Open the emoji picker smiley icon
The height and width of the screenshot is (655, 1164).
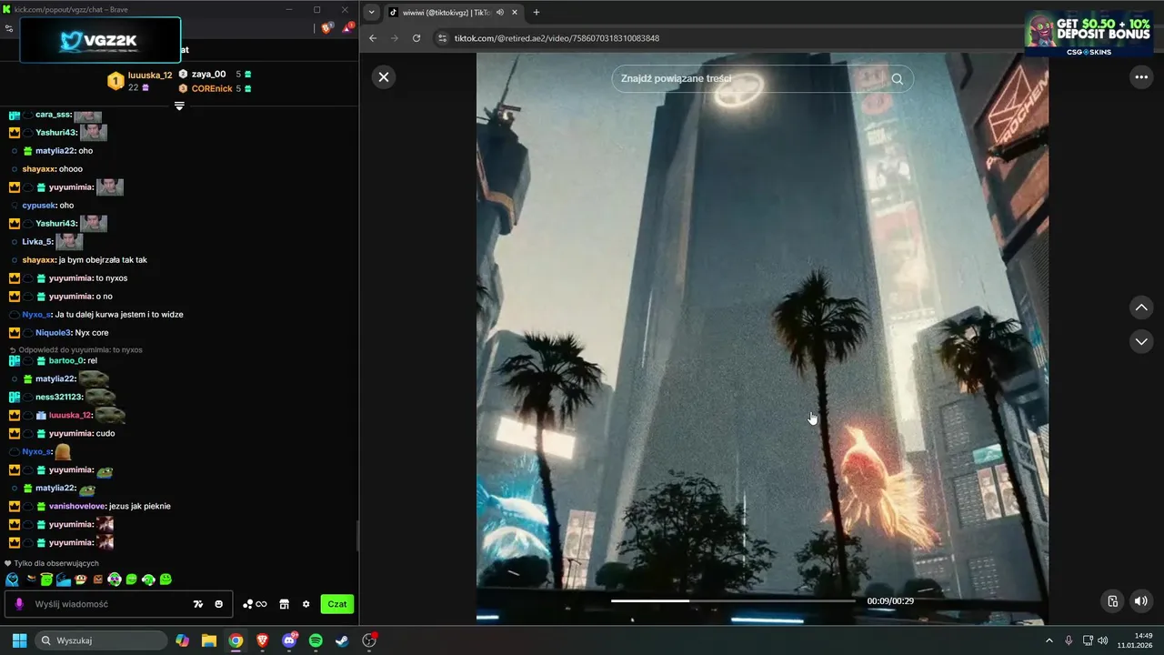(218, 604)
